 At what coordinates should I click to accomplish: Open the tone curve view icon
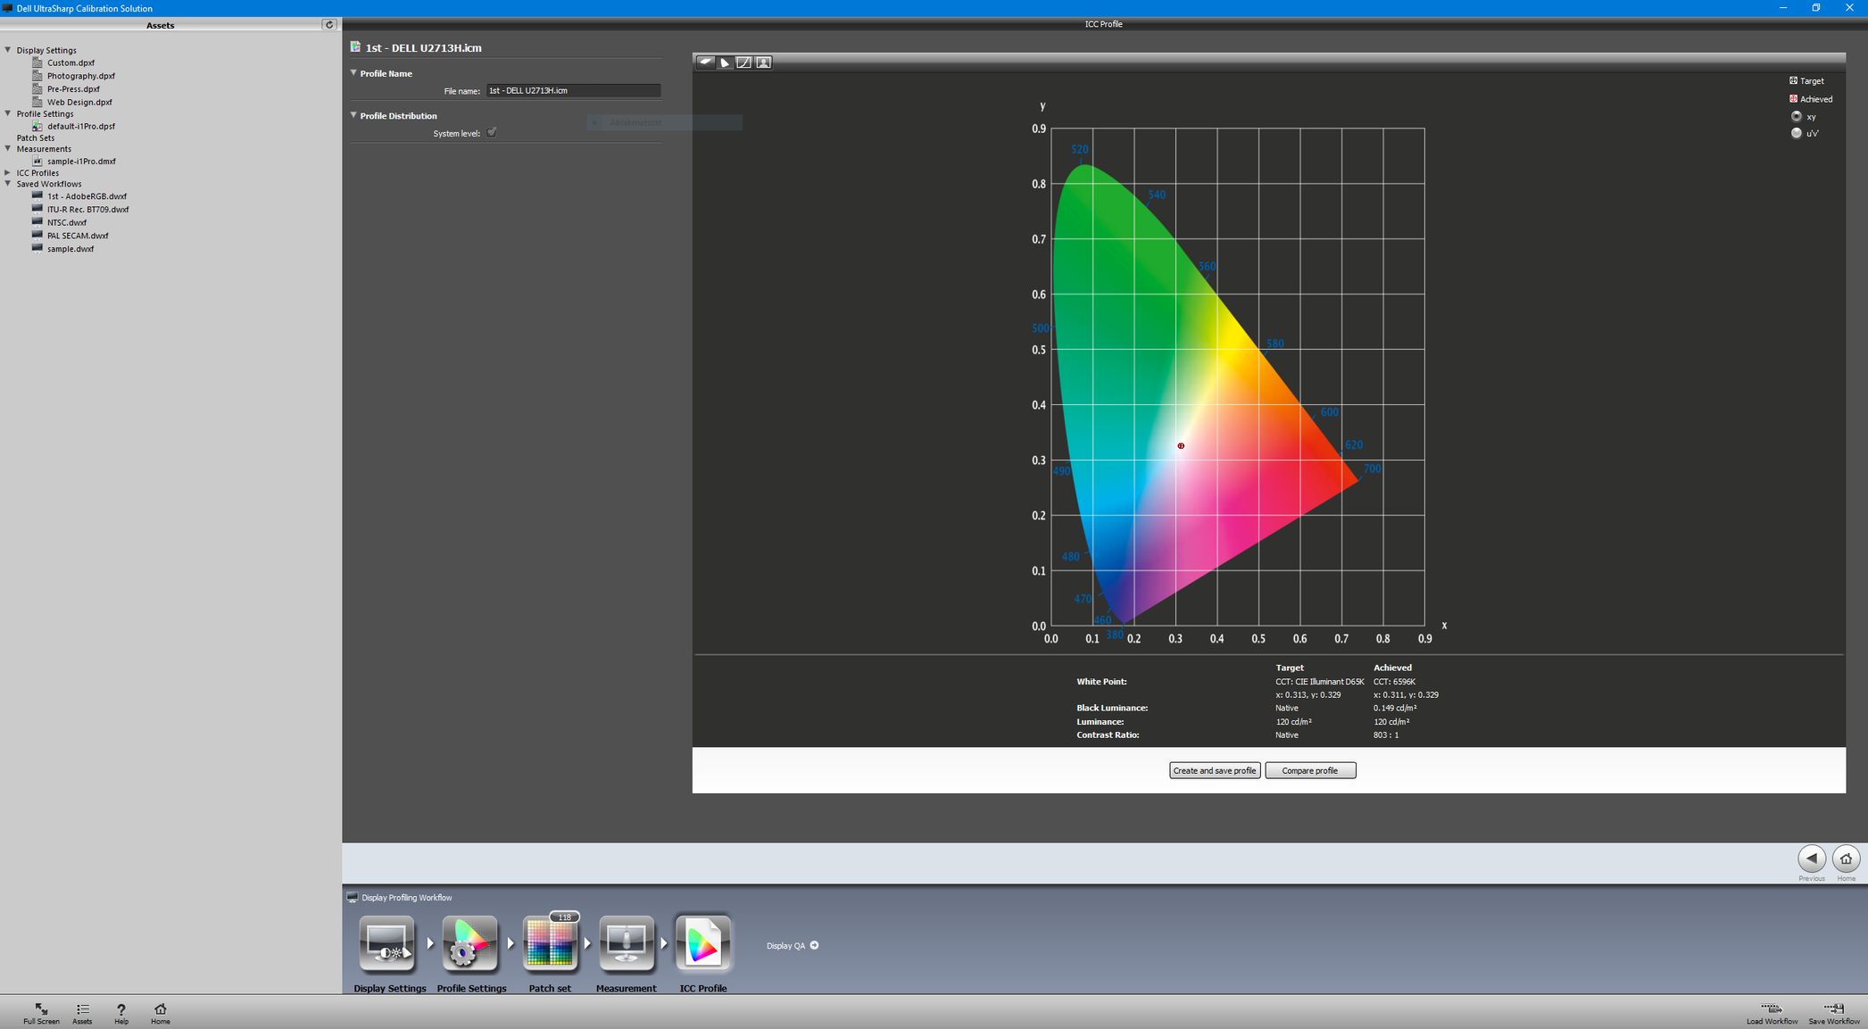(744, 62)
